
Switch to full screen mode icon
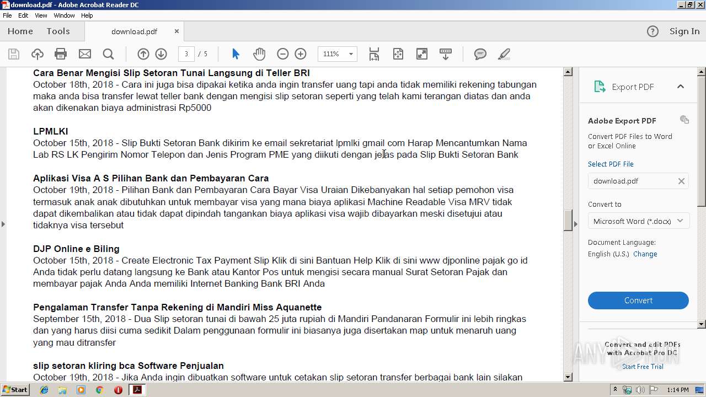click(x=421, y=54)
